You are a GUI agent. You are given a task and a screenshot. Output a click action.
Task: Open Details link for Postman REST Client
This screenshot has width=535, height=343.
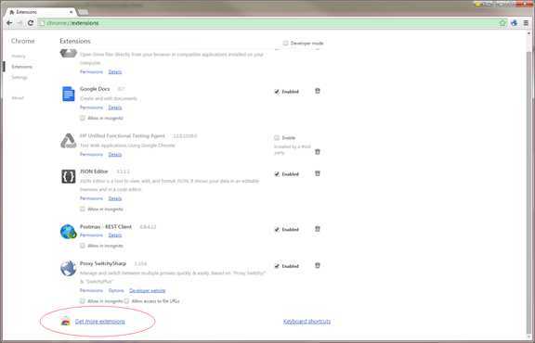(115, 235)
